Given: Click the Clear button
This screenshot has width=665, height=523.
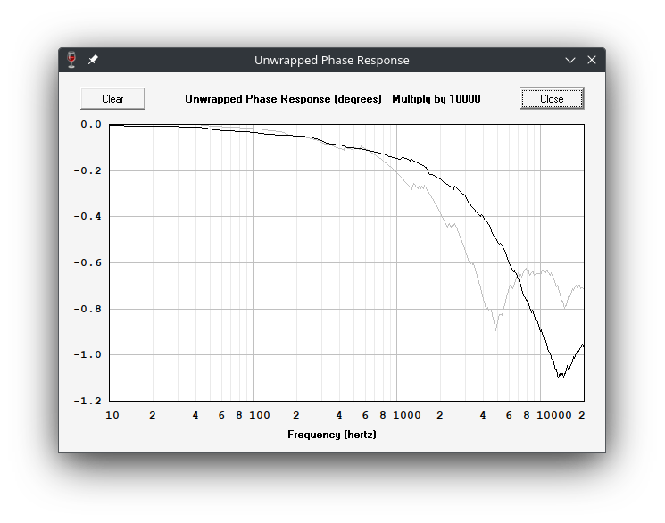Looking at the screenshot, I should coord(112,99).
